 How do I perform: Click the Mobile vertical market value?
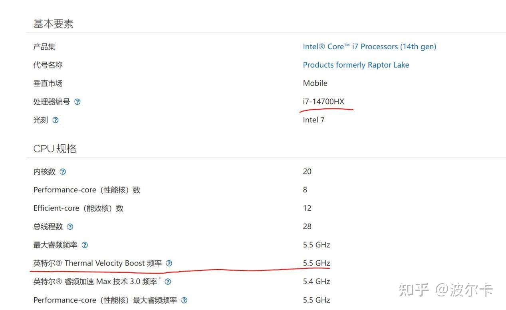point(315,83)
